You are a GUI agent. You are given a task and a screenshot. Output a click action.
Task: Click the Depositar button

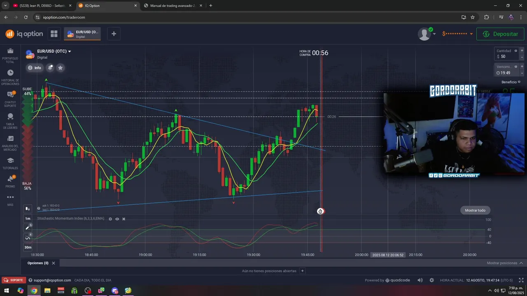tap(500, 34)
